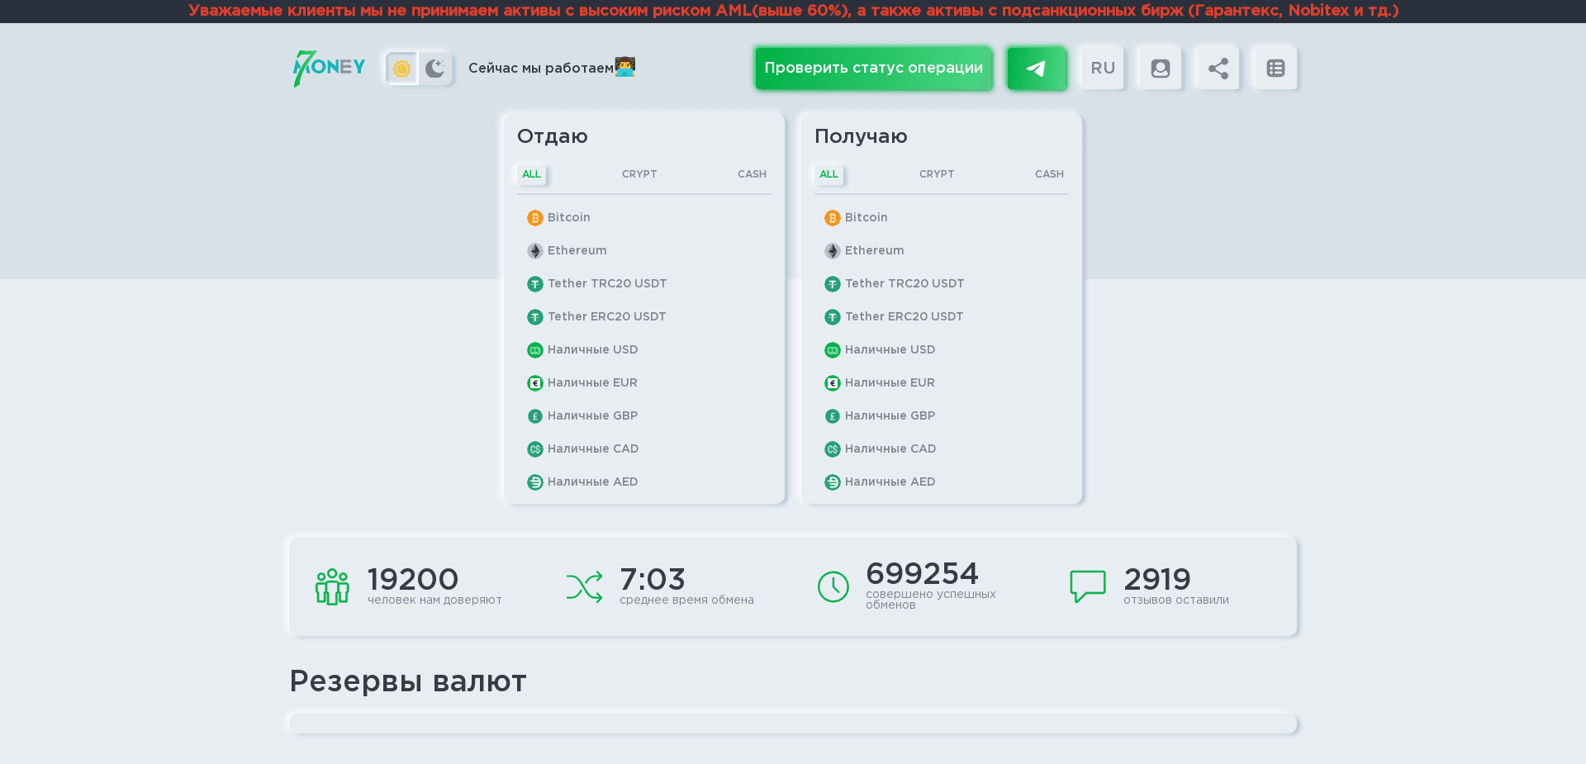
Task: Open the news/list icon at top right
Action: [1274, 68]
